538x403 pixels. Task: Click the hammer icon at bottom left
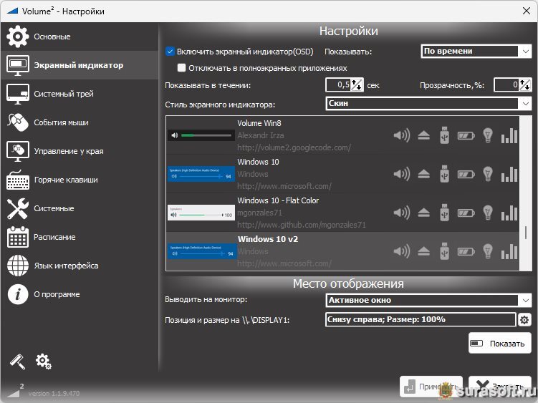[17, 361]
